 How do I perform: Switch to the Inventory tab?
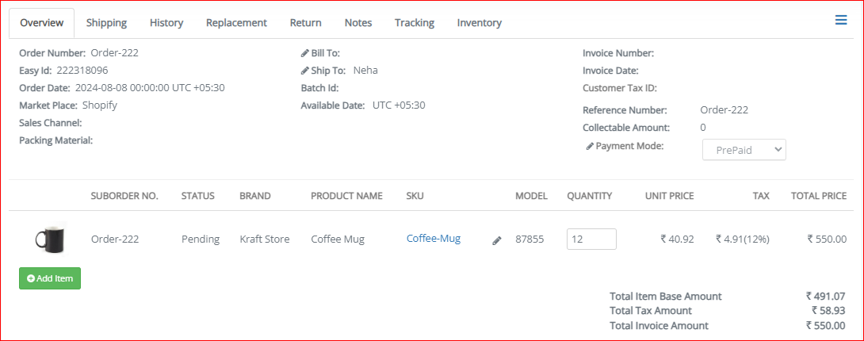[x=480, y=23]
